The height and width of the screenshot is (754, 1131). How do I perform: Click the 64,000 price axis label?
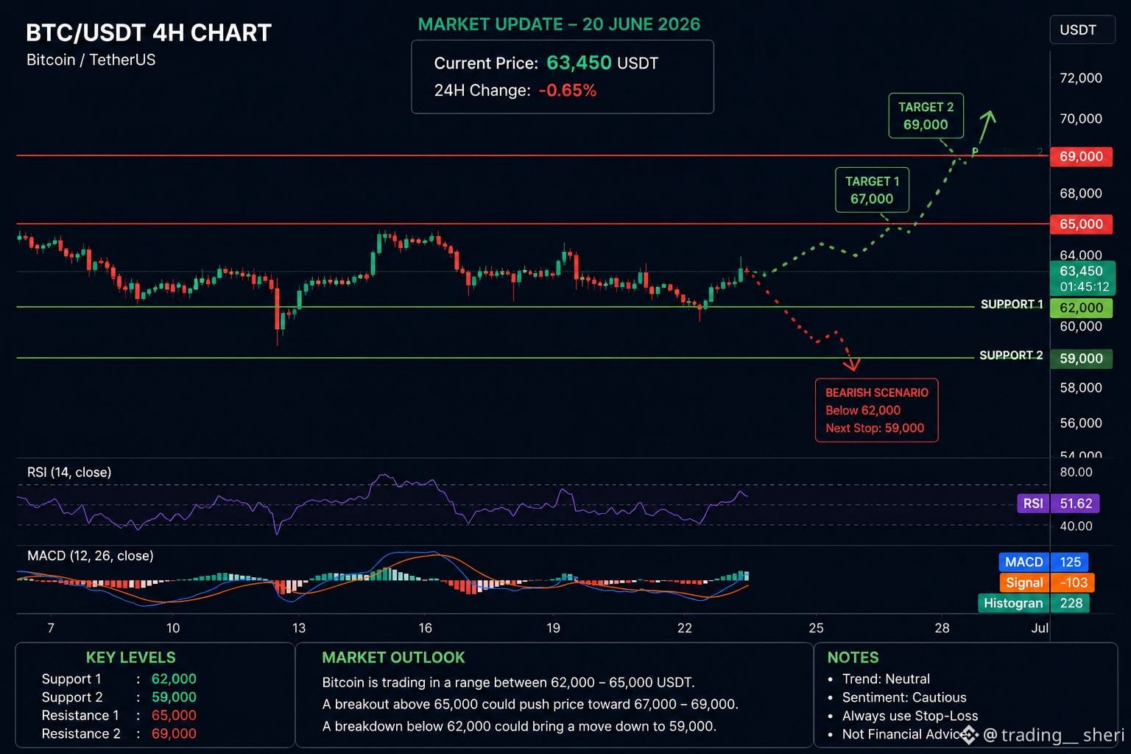coord(1081,255)
